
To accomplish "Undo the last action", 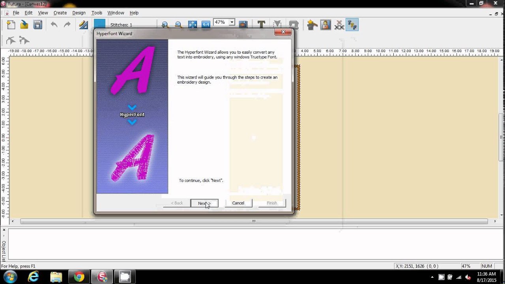I will point(54,25).
